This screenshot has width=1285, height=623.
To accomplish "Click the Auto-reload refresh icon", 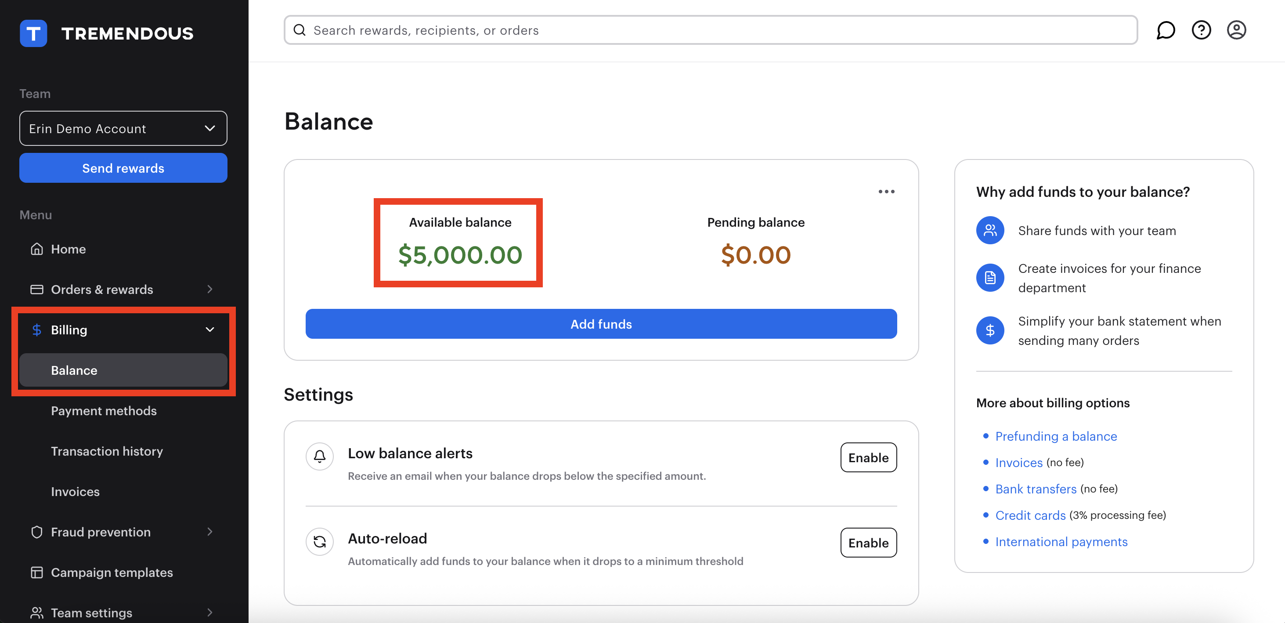I will 319,541.
